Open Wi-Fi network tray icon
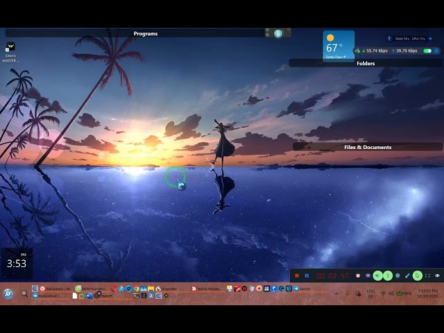Image resolution: width=444 pixels, height=333 pixels. [x=383, y=293]
